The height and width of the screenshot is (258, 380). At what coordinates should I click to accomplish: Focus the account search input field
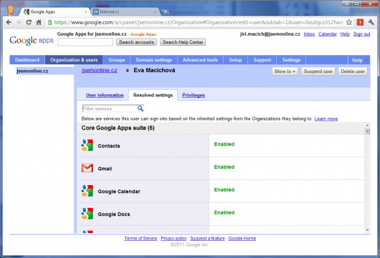(85, 42)
